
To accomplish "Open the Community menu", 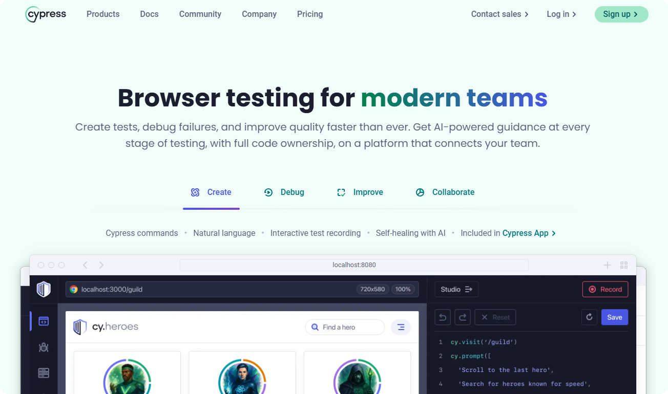I will 200,14.
